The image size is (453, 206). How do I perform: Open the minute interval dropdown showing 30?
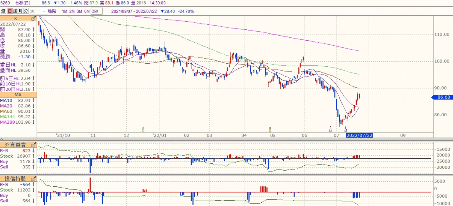[x=44, y=11]
